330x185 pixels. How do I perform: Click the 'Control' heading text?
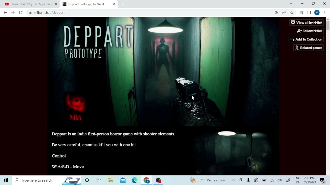[x=59, y=156]
